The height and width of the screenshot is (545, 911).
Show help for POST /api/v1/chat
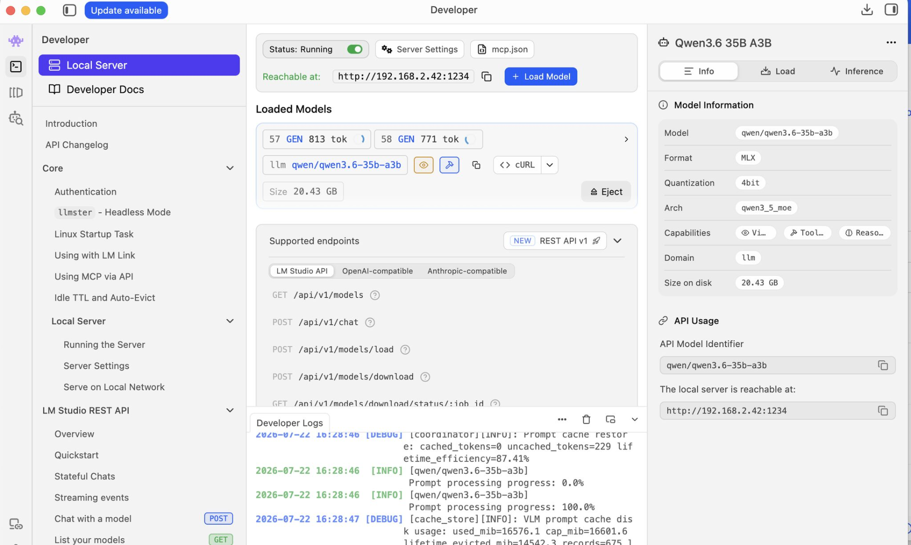(370, 322)
